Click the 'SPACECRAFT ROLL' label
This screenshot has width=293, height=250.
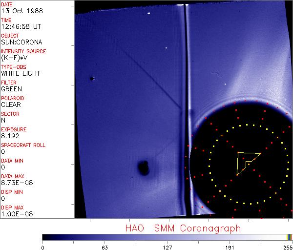click(x=24, y=145)
